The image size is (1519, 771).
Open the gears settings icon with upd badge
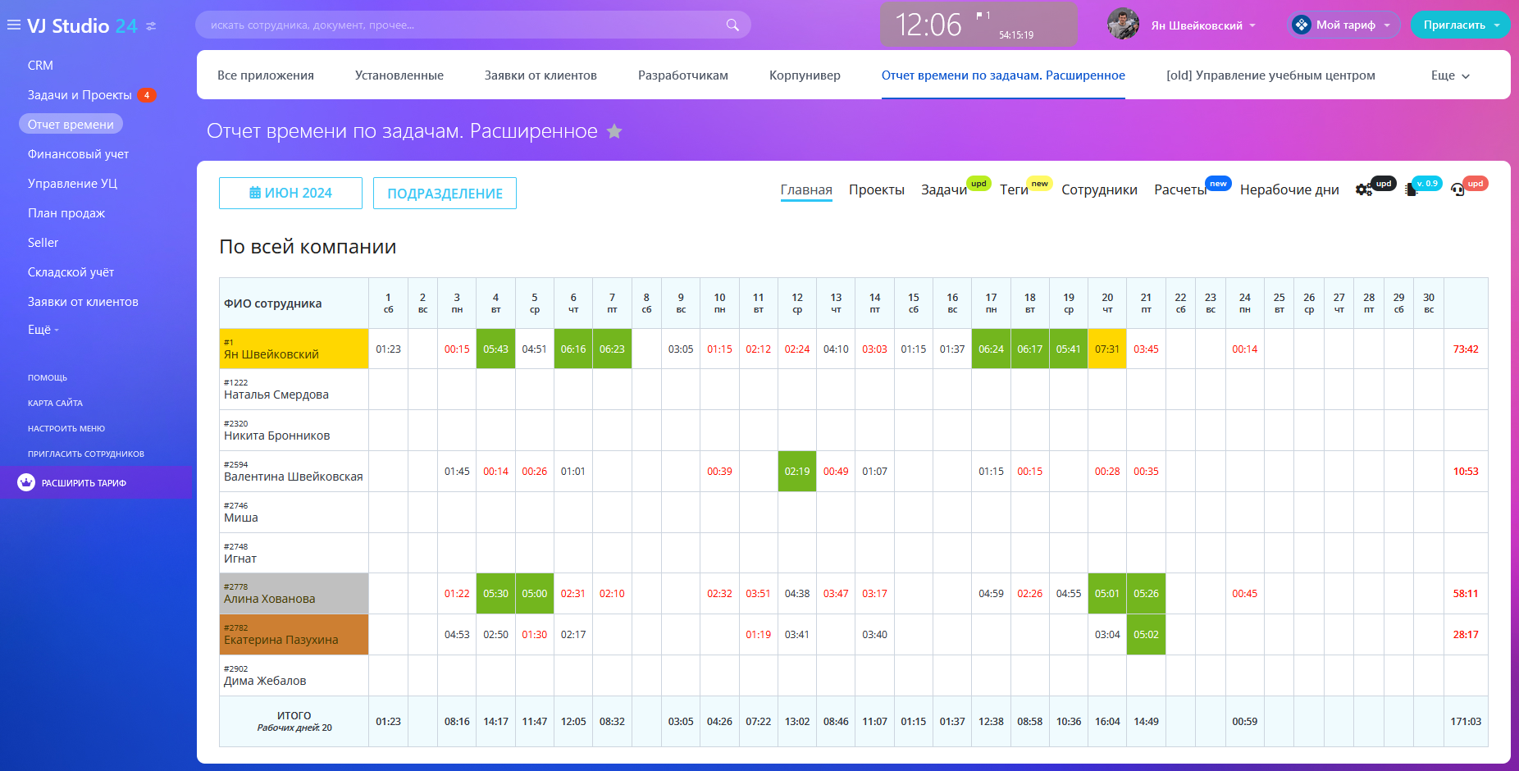(1363, 189)
